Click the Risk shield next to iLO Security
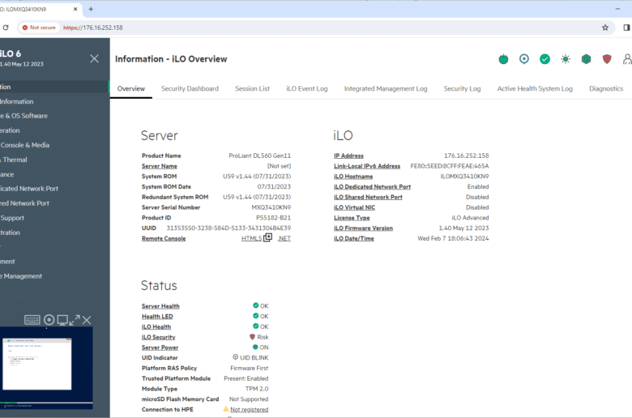The width and height of the screenshot is (632, 418). (252, 337)
